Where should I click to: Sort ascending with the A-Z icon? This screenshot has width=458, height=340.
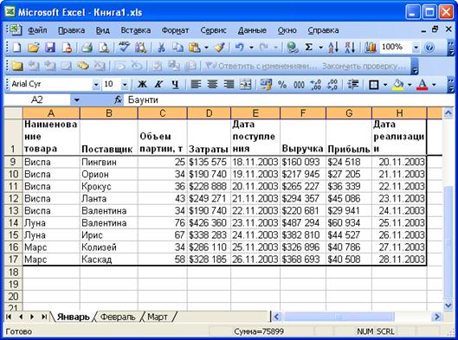point(333,47)
